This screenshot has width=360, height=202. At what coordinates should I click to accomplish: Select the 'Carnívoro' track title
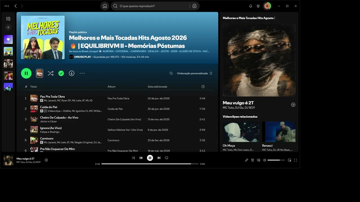point(47,138)
